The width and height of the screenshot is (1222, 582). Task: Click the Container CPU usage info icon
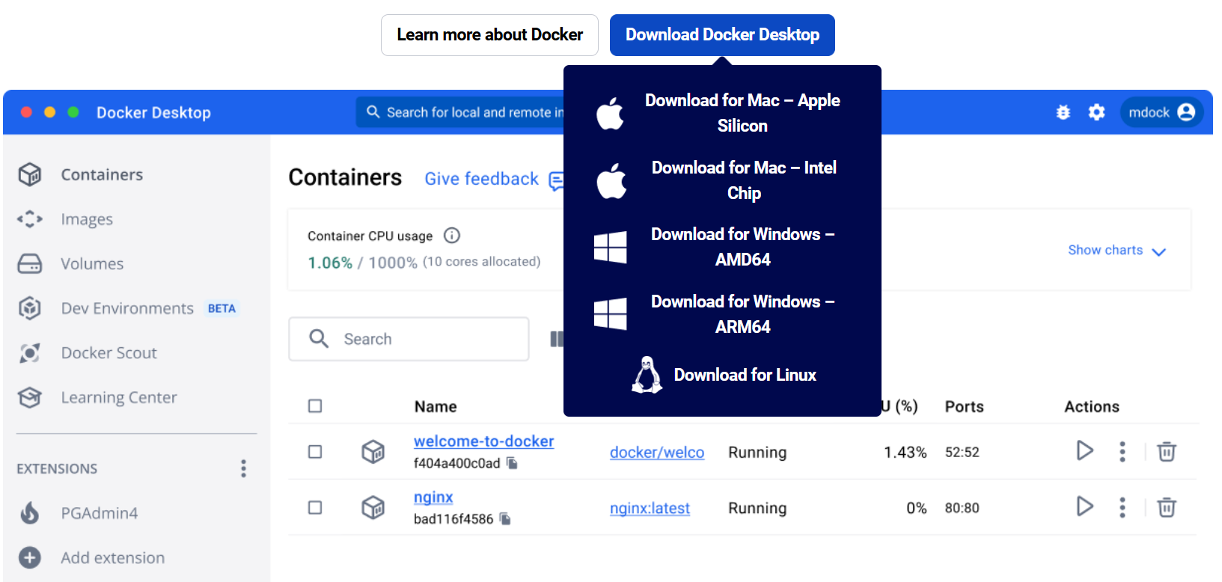point(452,236)
